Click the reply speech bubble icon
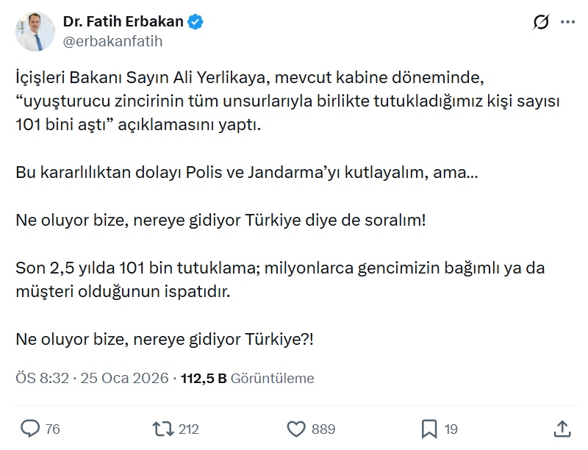 (x=30, y=428)
